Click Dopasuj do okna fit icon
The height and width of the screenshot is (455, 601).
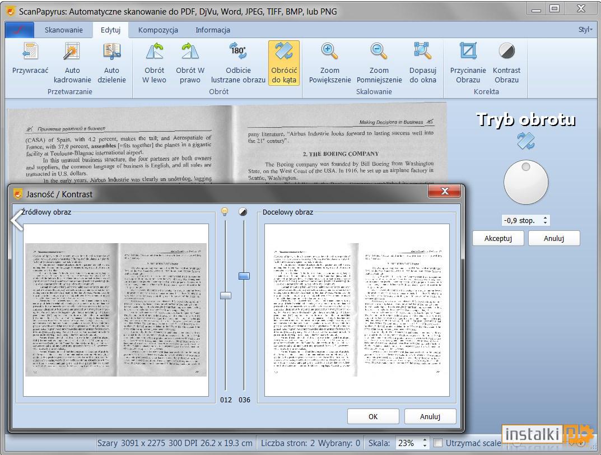[422, 52]
